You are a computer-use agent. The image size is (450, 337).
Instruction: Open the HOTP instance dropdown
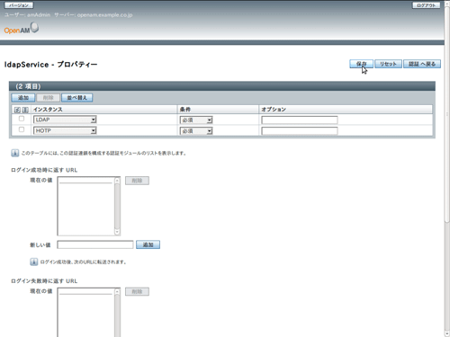(x=65, y=130)
